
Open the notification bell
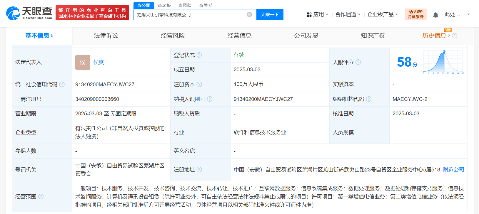pos(435,15)
